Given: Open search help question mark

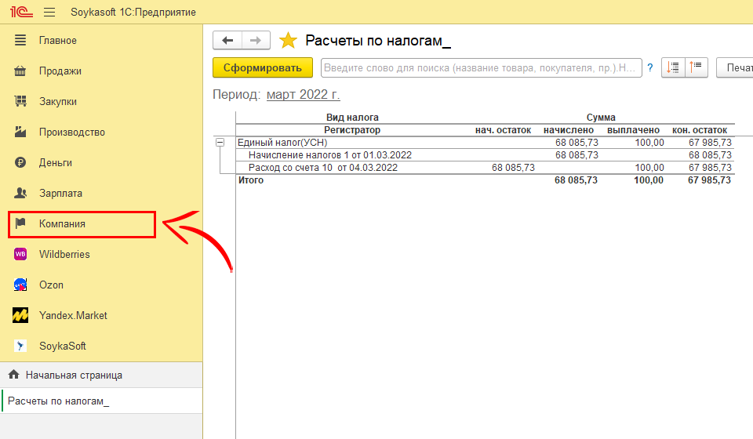Looking at the screenshot, I should [650, 69].
